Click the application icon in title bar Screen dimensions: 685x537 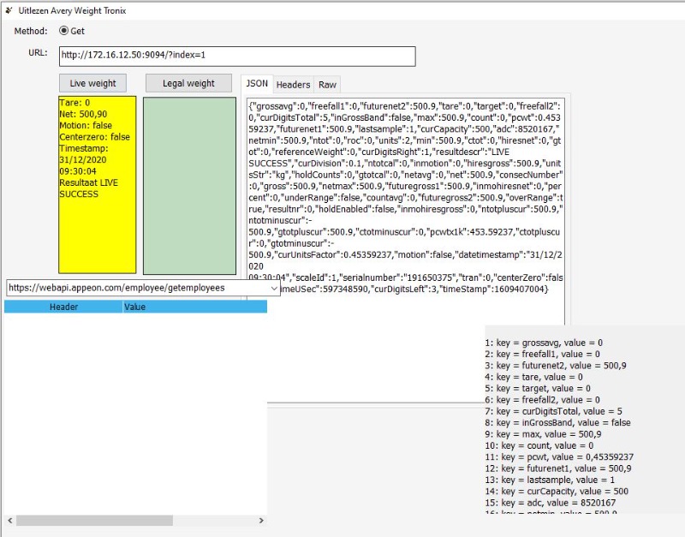(x=8, y=9)
